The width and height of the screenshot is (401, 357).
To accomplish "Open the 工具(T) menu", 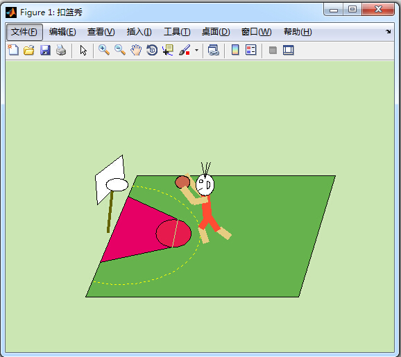I will [177, 32].
